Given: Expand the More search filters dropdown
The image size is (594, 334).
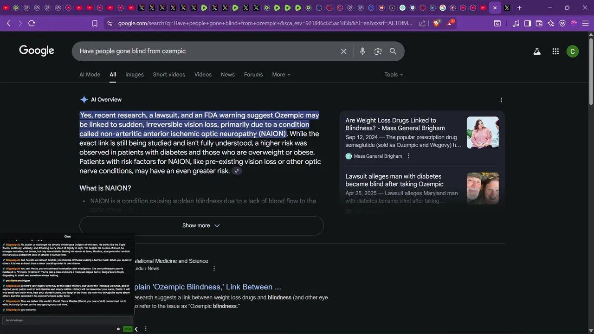Looking at the screenshot, I should tap(281, 74).
